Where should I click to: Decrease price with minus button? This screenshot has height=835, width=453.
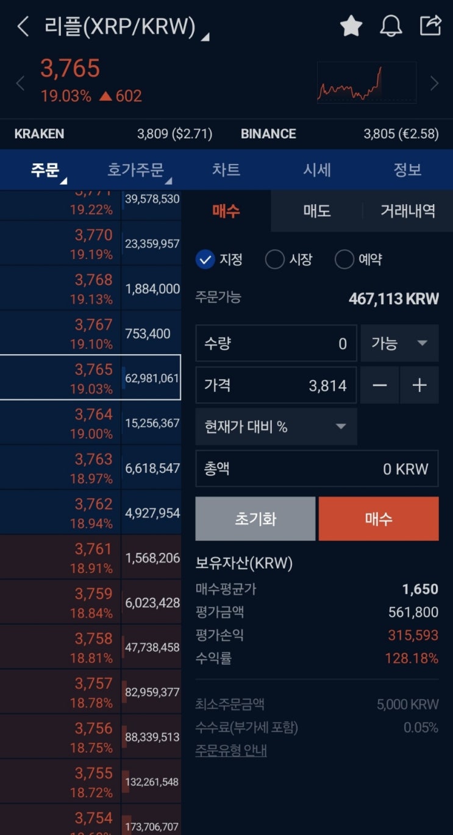tap(380, 385)
